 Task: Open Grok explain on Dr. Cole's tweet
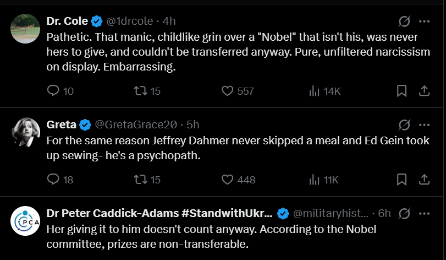[x=404, y=21]
